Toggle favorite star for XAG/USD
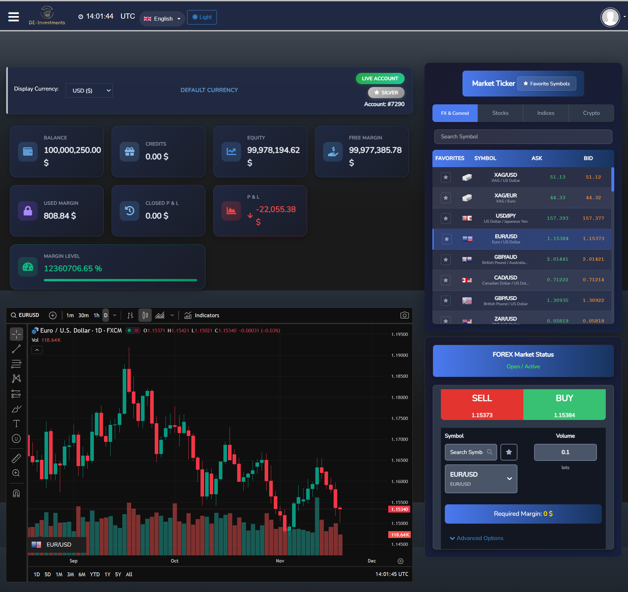Viewport: 628px width, 592px height. tap(445, 177)
